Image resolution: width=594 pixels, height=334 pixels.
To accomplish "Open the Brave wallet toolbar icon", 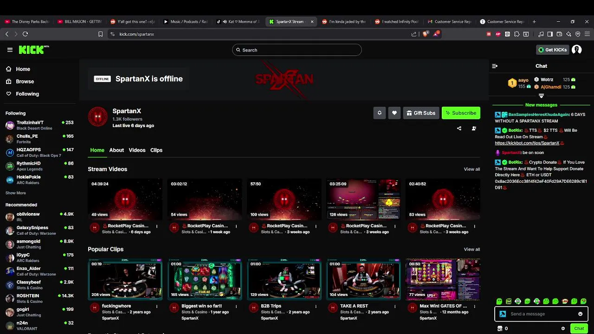I will click(x=559, y=34).
